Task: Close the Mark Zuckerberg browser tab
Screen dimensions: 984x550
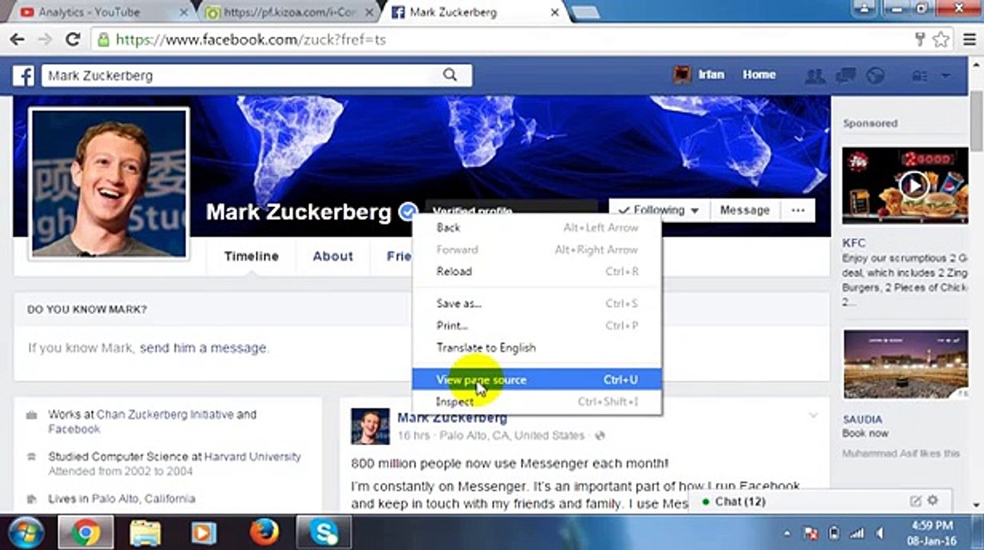Action: click(555, 12)
